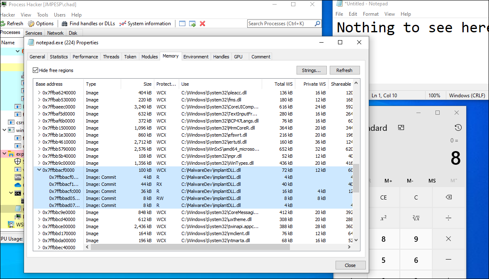Open the Hacker menu
489x279 pixels.
[7, 14]
